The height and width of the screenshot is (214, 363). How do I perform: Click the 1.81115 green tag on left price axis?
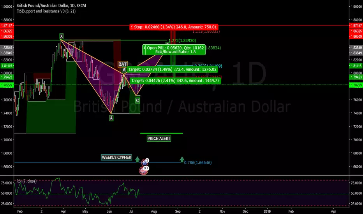[x=7, y=66]
